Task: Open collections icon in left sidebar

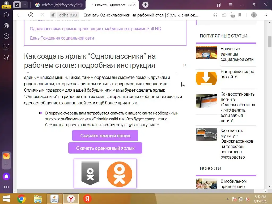Action: click(x=6, y=26)
